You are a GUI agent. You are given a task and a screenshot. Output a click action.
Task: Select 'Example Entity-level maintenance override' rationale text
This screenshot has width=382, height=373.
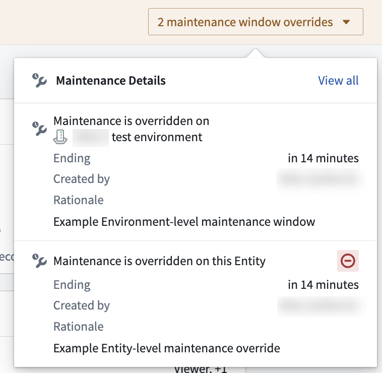167,348
